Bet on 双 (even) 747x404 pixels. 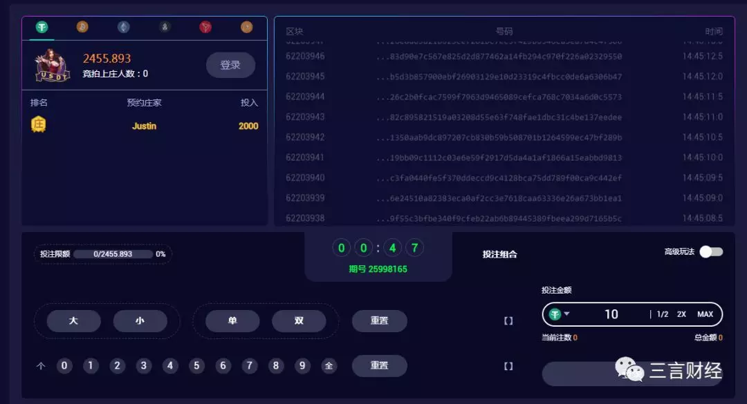(299, 320)
